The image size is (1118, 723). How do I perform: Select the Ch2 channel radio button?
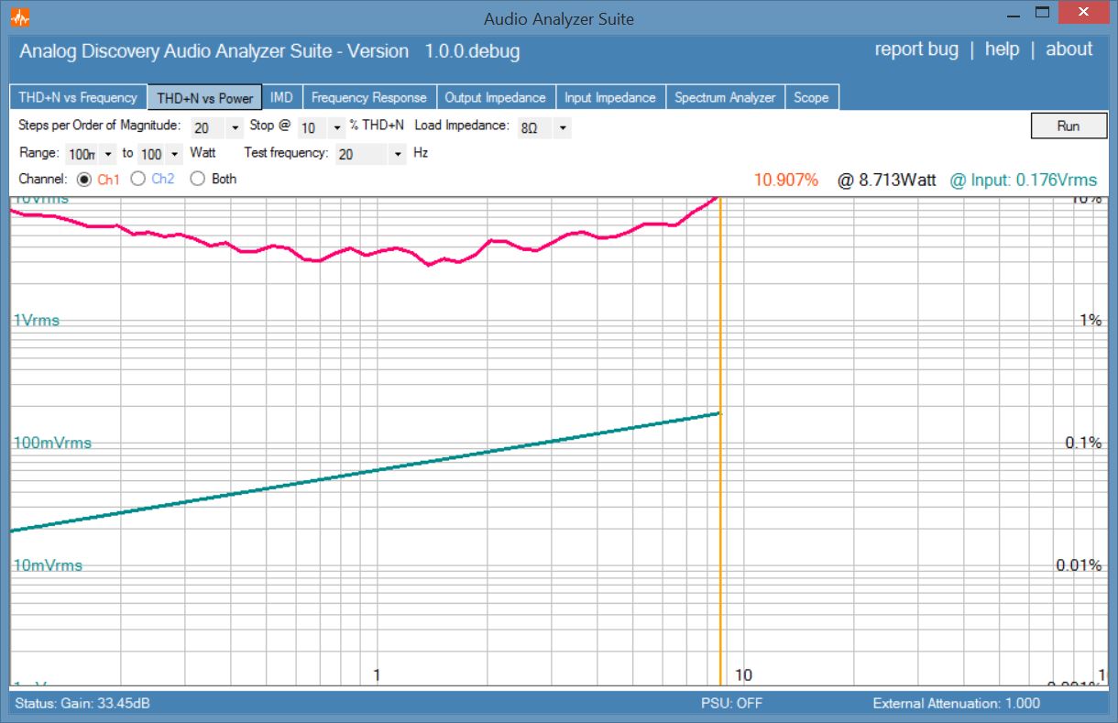pyautogui.click(x=137, y=180)
